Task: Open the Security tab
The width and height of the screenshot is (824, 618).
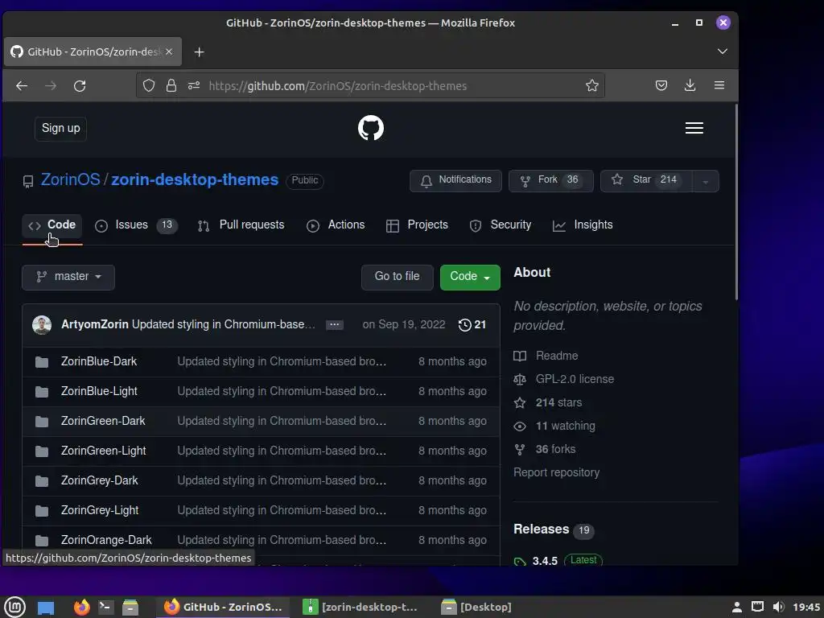Action: tap(501, 225)
